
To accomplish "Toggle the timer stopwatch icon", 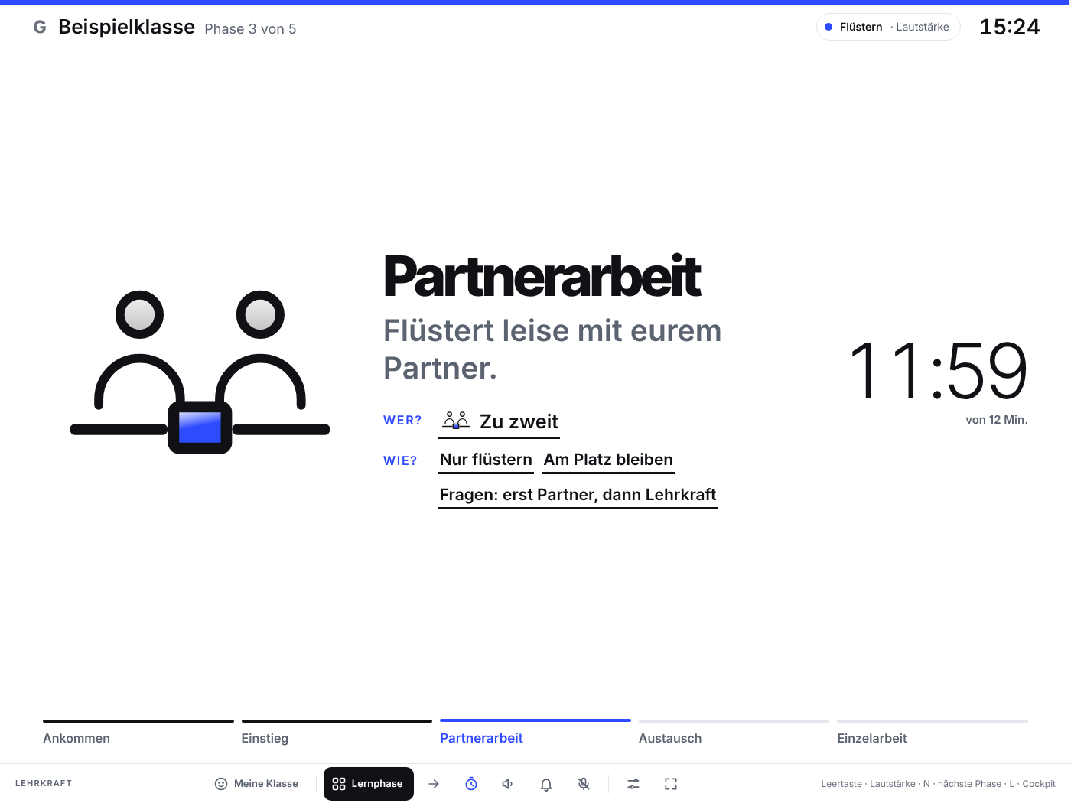I will point(471,784).
